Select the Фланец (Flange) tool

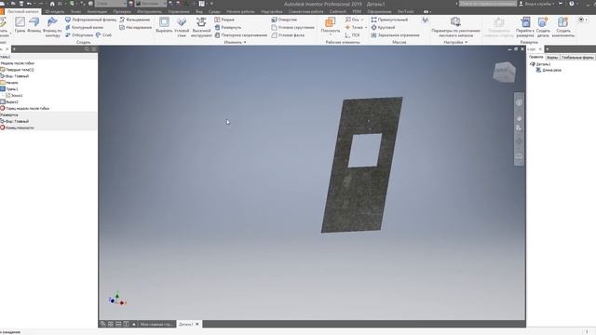(34, 25)
